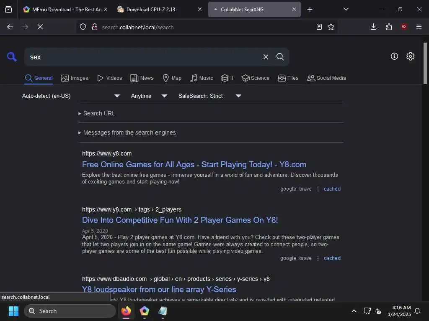Screen dimensions: 429x321
Task: Click the y8.com tags 2_players URL
Action: point(132,209)
